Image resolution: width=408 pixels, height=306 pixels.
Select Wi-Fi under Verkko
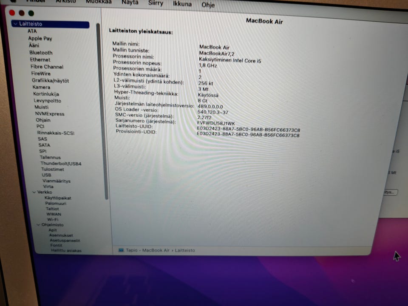point(53,219)
